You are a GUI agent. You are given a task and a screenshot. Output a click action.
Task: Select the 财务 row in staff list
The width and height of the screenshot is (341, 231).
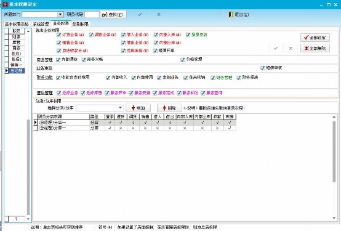click(16, 37)
